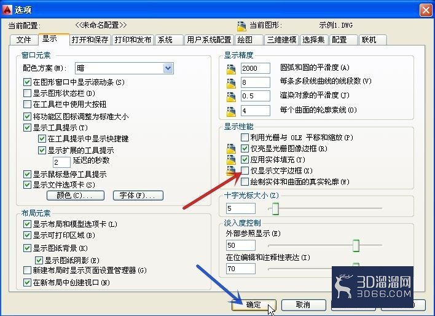This screenshot has width=435, height=316.
Task: Click the 圆弧和圆的平滑度 field showing 2000
Action: coord(255,68)
